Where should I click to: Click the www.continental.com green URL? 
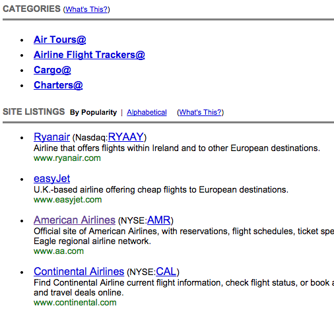coord(75,303)
